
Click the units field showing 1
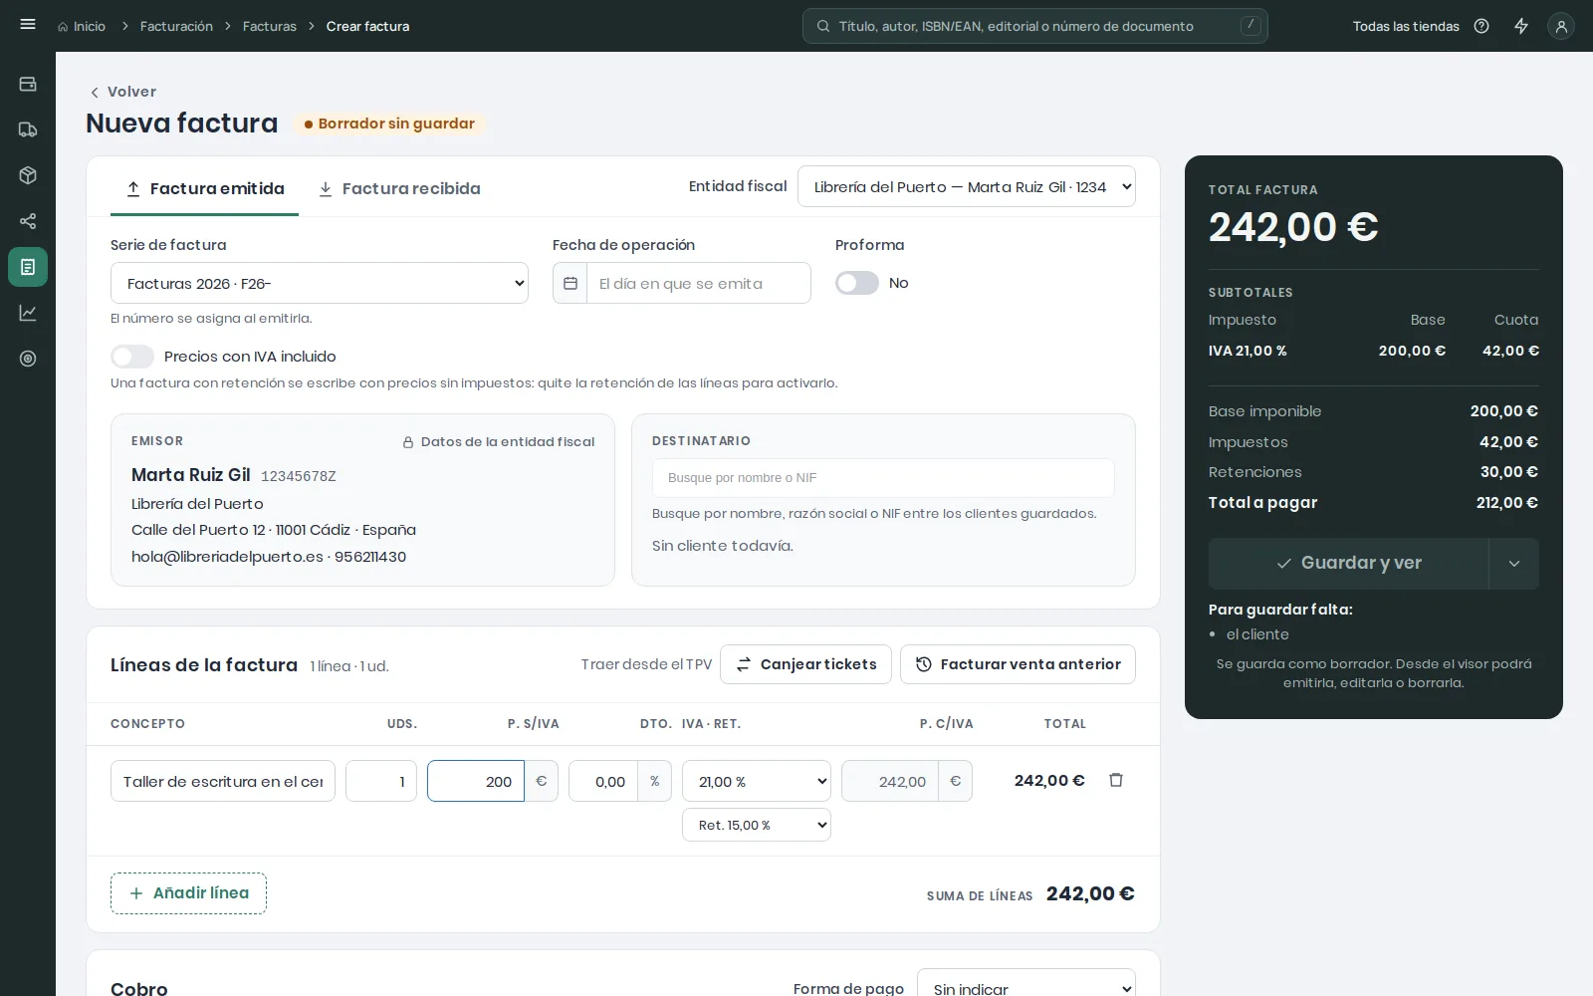381,781
